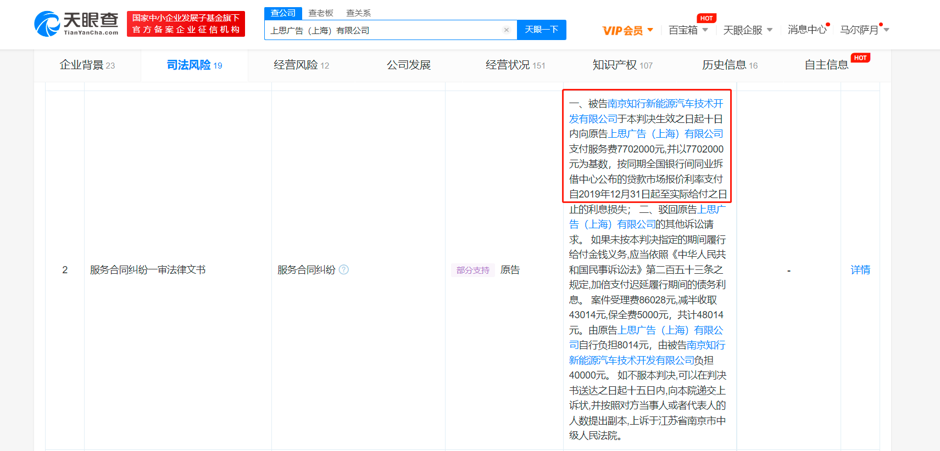The image size is (940, 451).
Task: Switch to the 自主信息 tab
Action: click(x=827, y=65)
